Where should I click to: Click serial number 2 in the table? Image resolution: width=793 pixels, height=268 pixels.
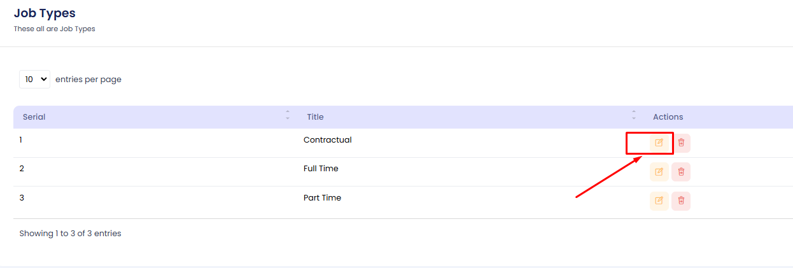point(22,169)
